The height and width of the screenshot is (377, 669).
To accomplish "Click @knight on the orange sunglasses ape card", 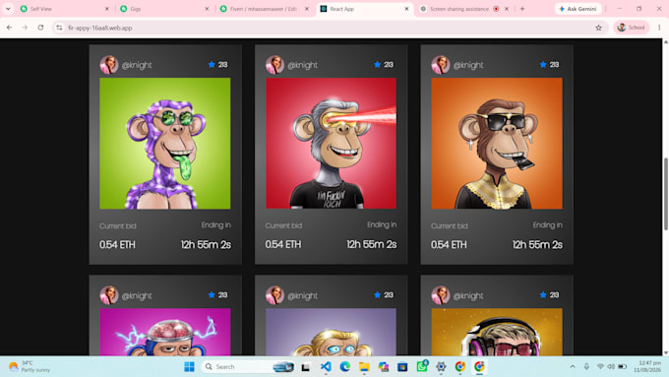I will pos(468,65).
